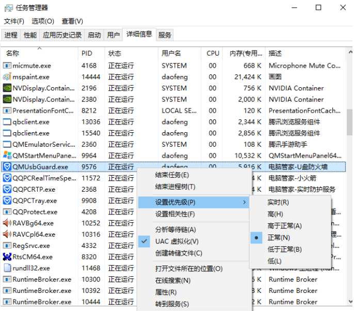The height and width of the screenshot is (311, 354).
Task: Click the vertical scrollbar thumb
Action: (x=350, y=122)
